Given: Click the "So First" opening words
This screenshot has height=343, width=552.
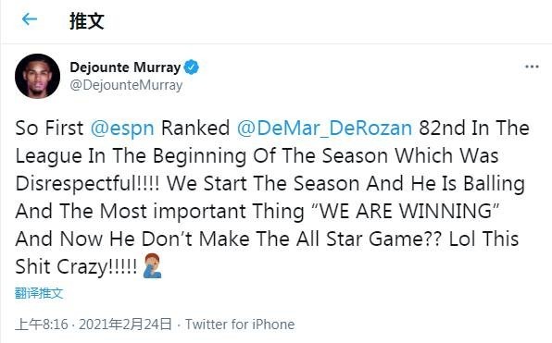Looking at the screenshot, I should (49, 128).
